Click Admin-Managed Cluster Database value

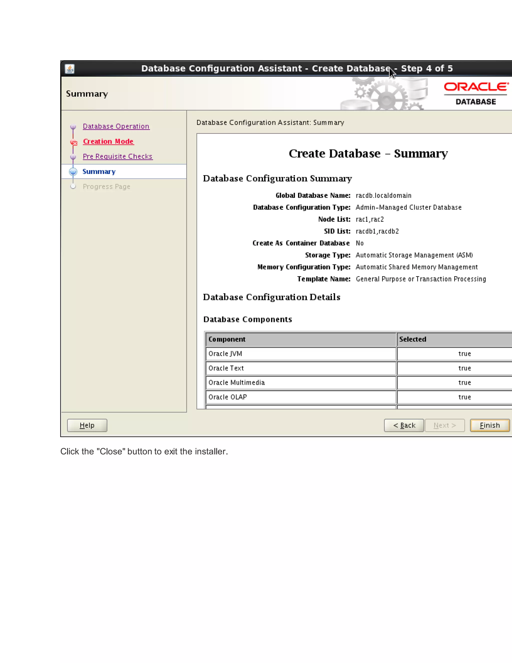(x=408, y=207)
